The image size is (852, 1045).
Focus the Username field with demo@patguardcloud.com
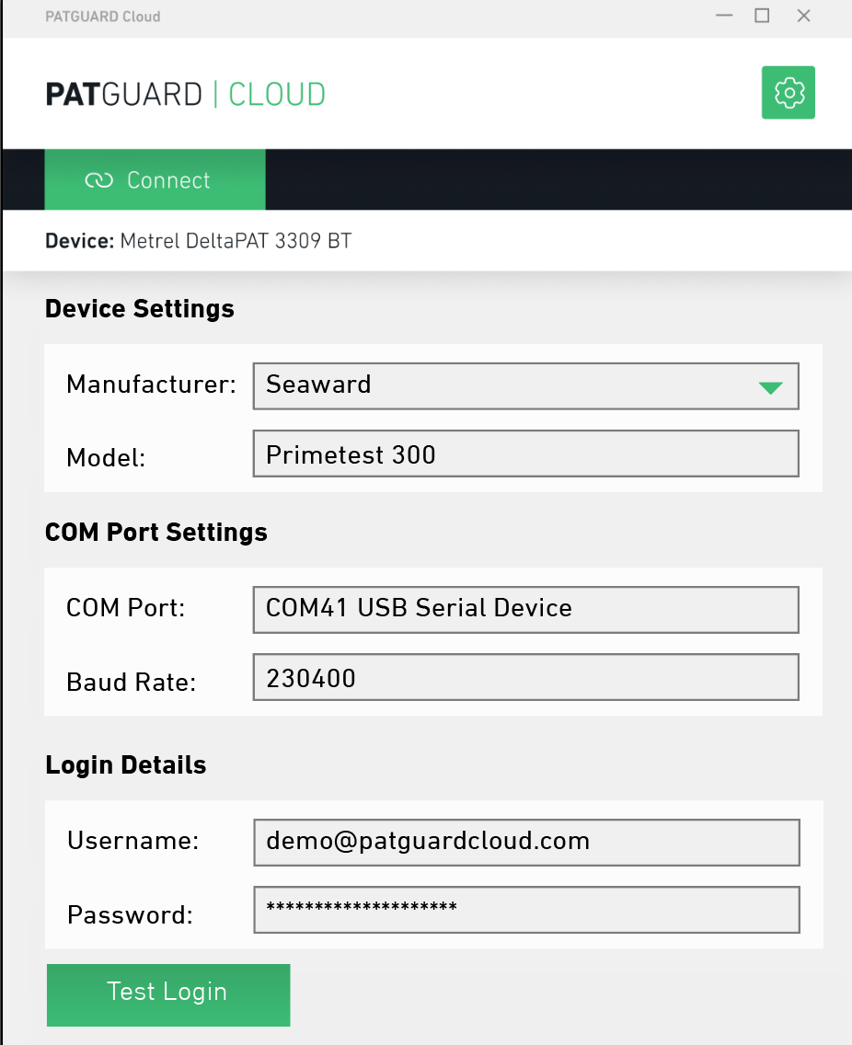526,843
